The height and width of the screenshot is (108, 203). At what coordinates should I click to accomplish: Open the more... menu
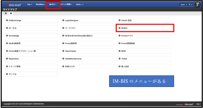point(80,4)
